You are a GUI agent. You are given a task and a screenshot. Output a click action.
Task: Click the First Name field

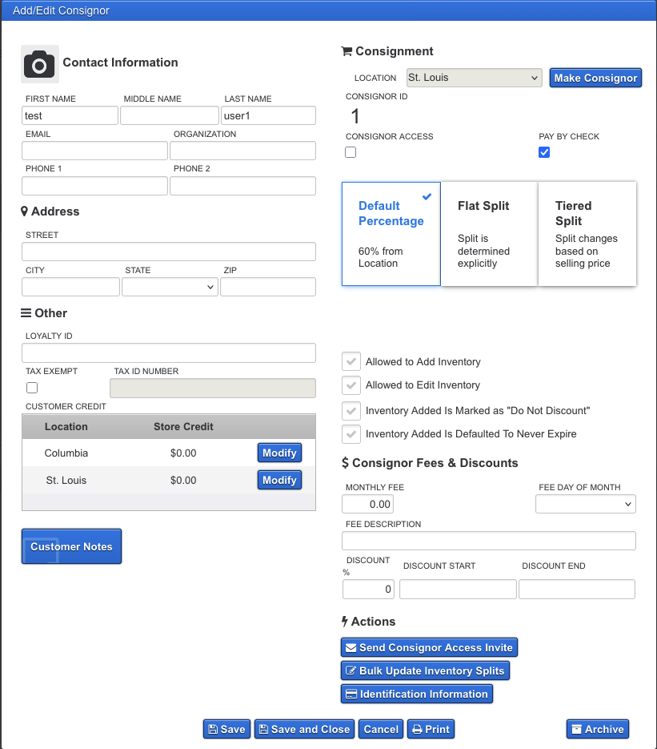click(70, 115)
